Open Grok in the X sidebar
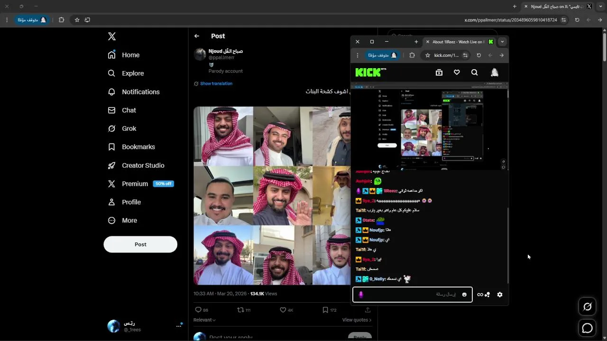This screenshot has height=341, width=607. pos(122,129)
